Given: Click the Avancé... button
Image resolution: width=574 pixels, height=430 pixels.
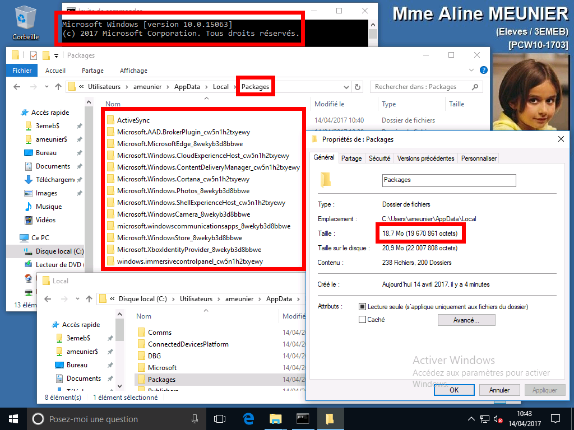Looking at the screenshot, I should [x=466, y=320].
